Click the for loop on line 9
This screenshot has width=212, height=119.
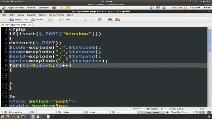coord(40,65)
